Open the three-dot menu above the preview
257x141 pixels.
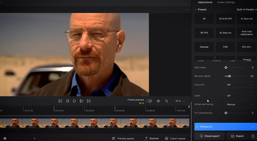[188, 10]
